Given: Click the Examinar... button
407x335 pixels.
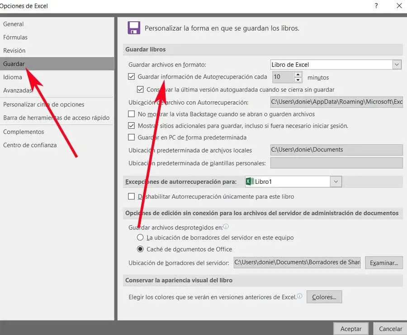Looking at the screenshot, I should (384, 263).
